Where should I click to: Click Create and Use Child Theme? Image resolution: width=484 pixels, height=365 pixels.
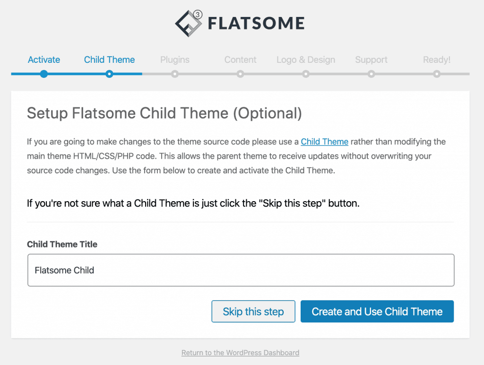pyautogui.click(x=377, y=311)
